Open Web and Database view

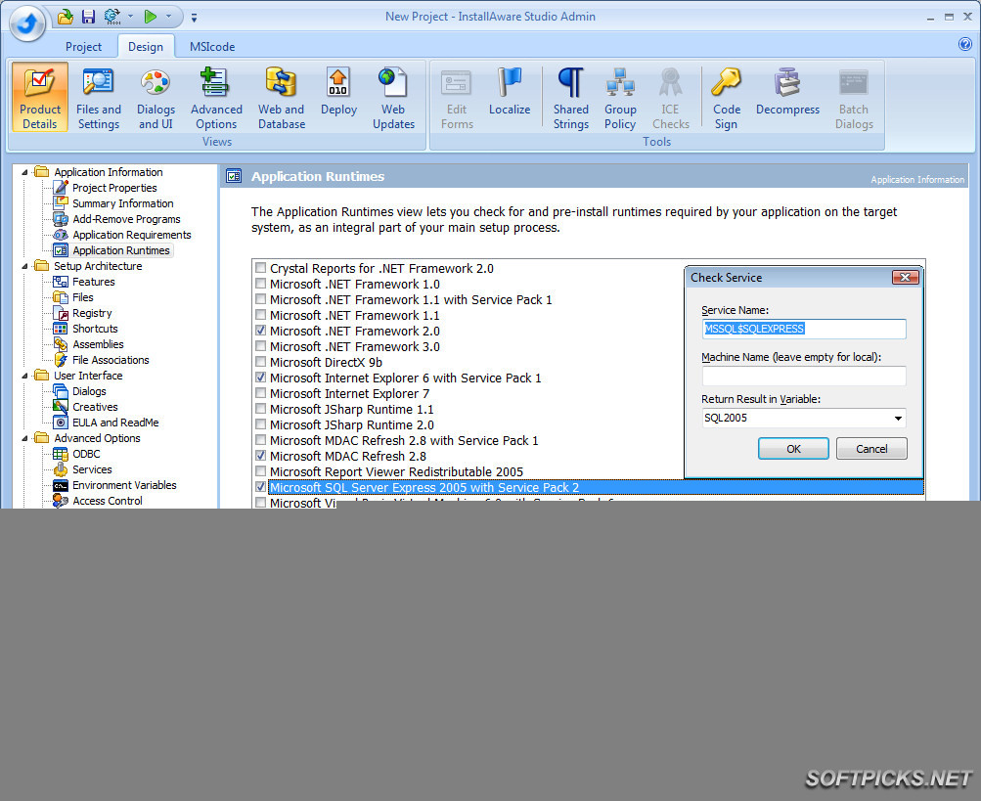(282, 98)
